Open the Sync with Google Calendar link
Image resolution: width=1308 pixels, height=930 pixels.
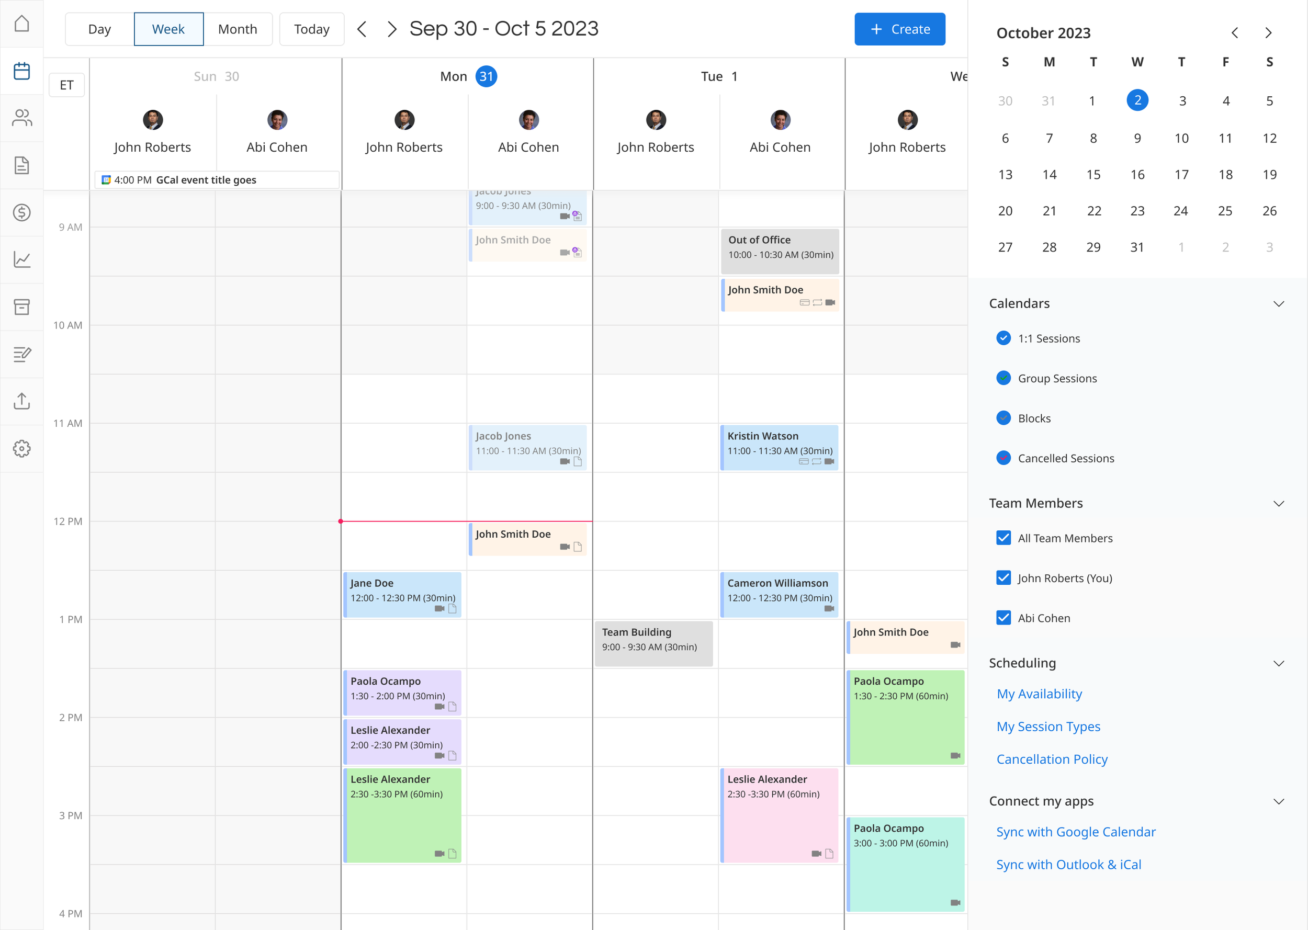click(1076, 832)
